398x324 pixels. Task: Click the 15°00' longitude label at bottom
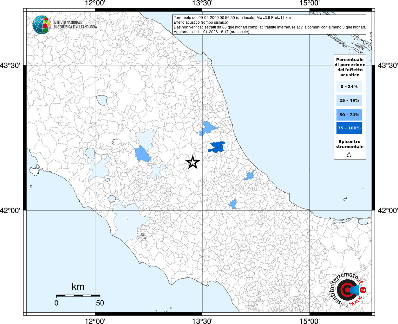click(x=310, y=321)
